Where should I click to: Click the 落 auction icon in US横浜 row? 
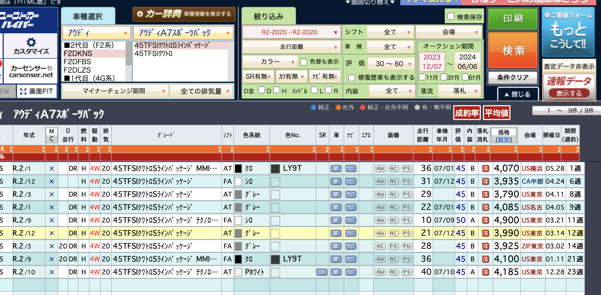pyautogui.click(x=485, y=168)
